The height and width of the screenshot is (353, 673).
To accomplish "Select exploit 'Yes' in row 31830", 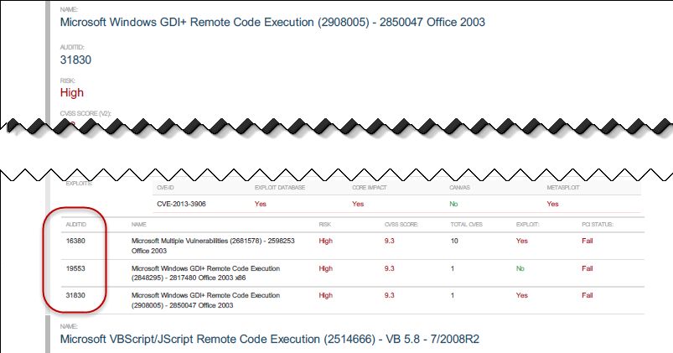I will (522, 295).
